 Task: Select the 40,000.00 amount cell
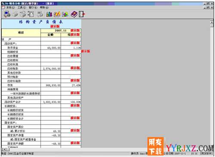pyautogui.click(x=51, y=48)
